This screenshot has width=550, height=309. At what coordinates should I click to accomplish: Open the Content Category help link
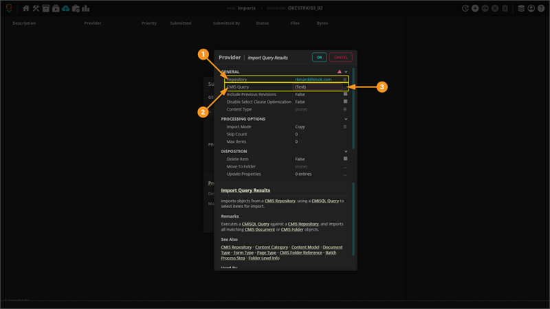(x=272, y=247)
